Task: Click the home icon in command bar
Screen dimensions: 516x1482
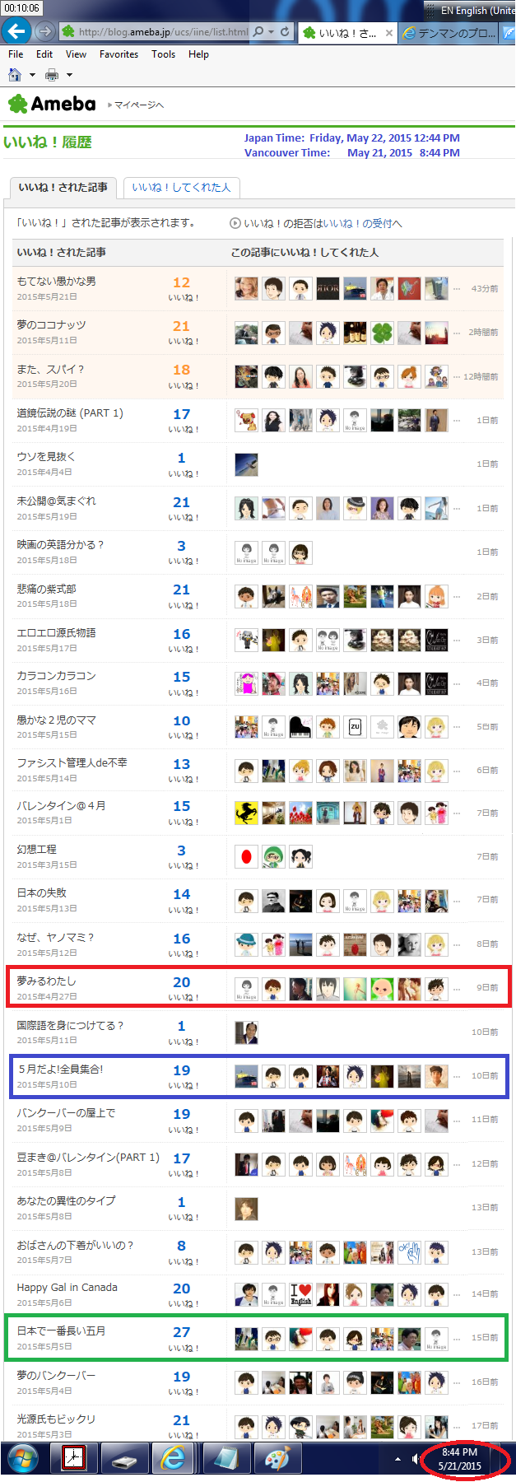Action: point(14,75)
